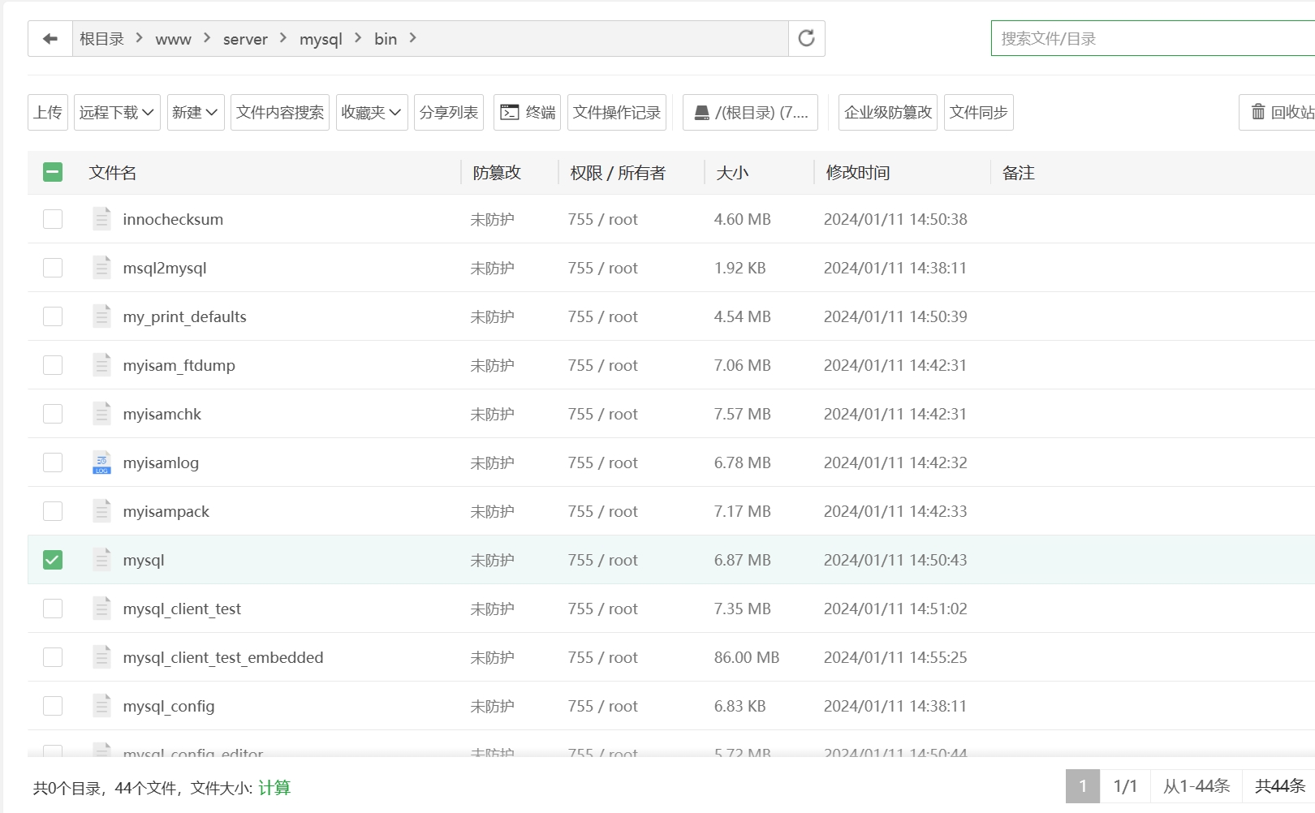This screenshot has height=813, width=1315.
Task: Click the file icon beside myisamchk
Action: [x=101, y=414]
